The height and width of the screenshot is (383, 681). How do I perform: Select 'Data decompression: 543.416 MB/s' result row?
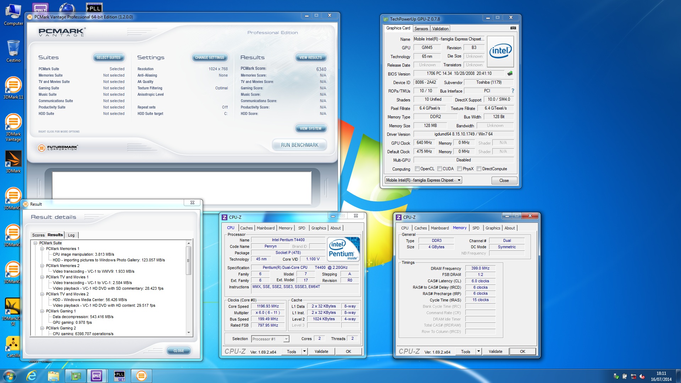83,317
